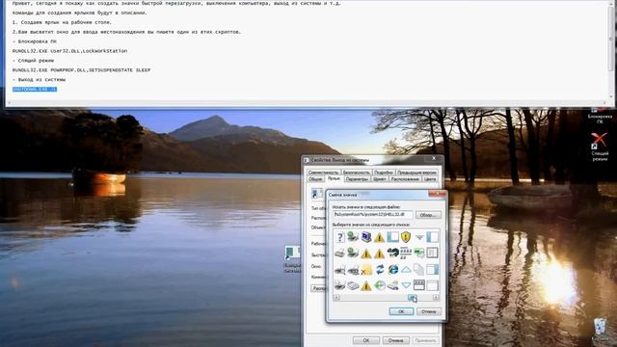The image size is (617, 347).
Task: Open the Предыдущие версии tab
Action: (416, 173)
